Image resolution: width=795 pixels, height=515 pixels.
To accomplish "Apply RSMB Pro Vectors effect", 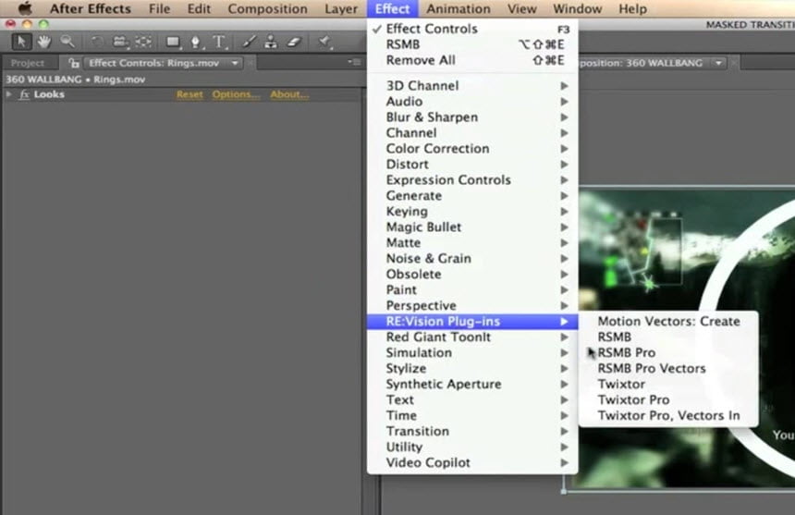I will click(x=668, y=369).
